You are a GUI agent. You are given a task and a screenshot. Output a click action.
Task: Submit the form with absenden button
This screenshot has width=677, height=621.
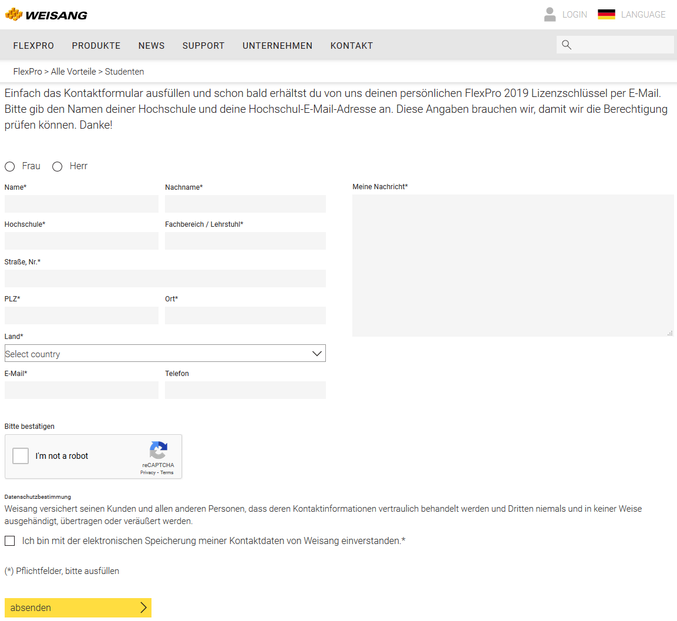pyautogui.click(x=78, y=607)
